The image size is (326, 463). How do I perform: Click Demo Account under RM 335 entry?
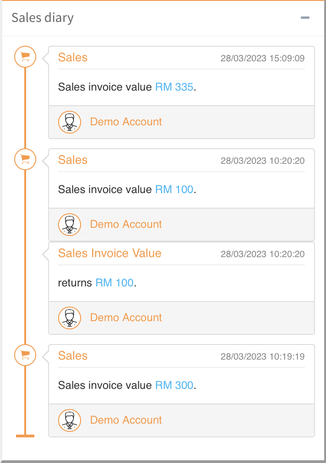pyautogui.click(x=126, y=122)
